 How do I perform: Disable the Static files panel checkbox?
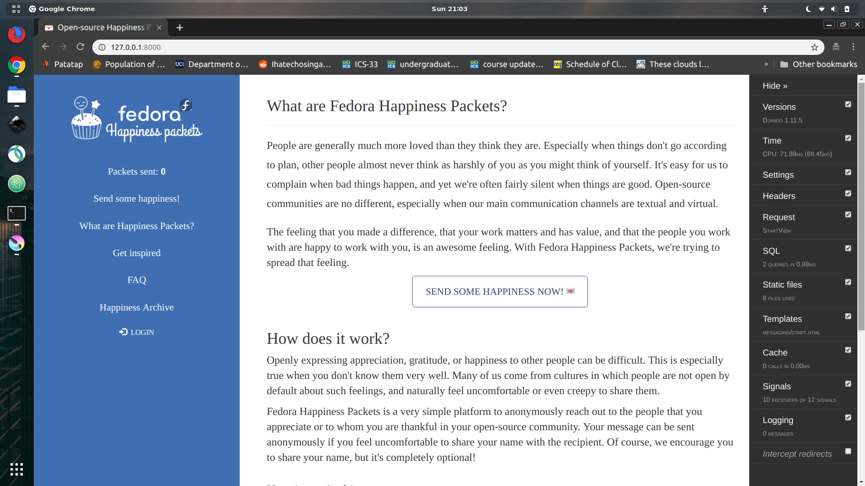pyautogui.click(x=848, y=282)
